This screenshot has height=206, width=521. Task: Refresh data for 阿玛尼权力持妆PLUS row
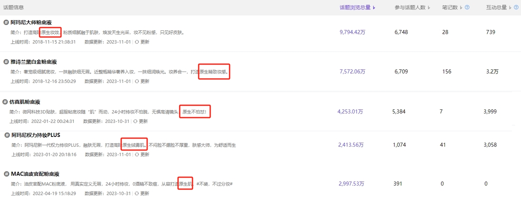pyautogui.click(x=142, y=155)
